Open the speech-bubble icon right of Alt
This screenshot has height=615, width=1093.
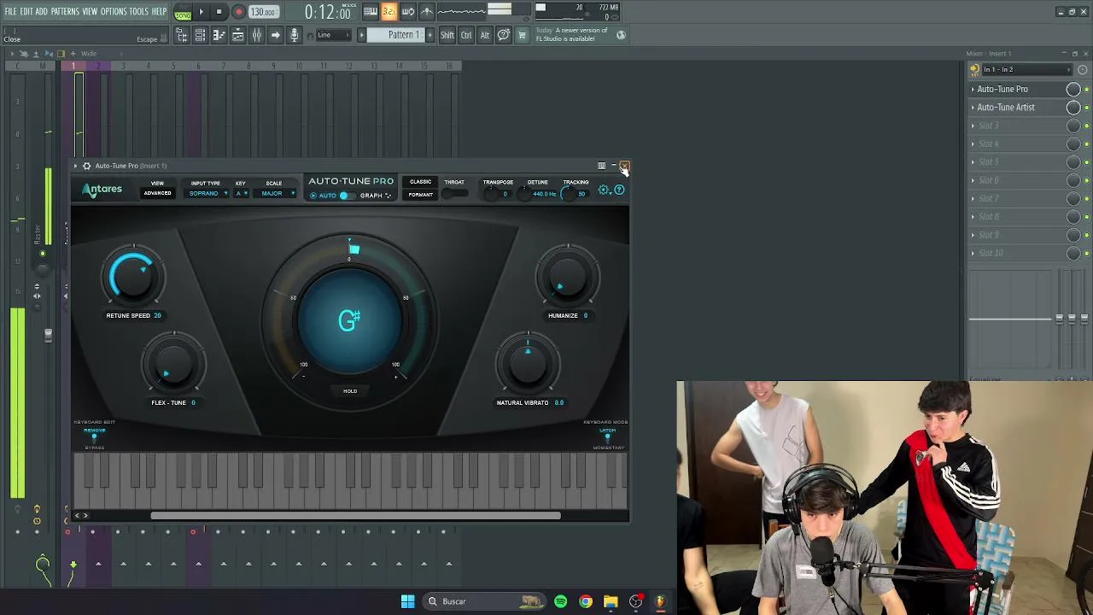pos(504,35)
